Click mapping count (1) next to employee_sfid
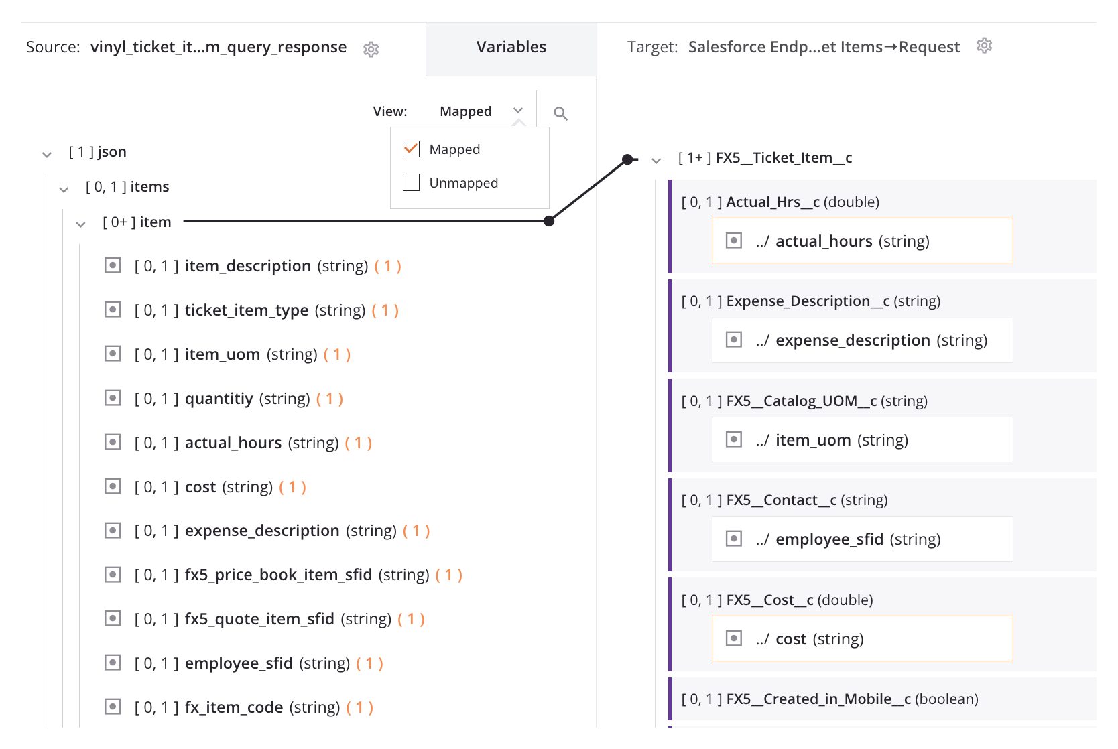The height and width of the screenshot is (749, 1118). pos(370,663)
